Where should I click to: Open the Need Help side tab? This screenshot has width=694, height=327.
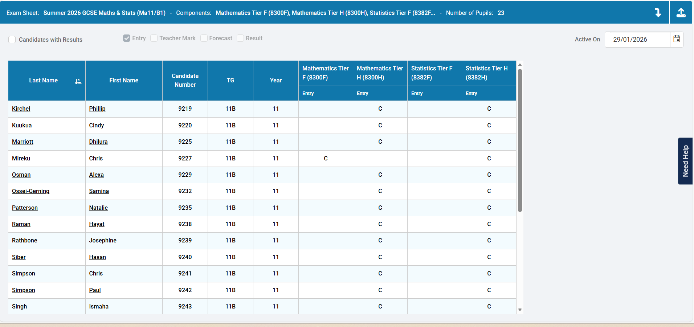pos(685,161)
